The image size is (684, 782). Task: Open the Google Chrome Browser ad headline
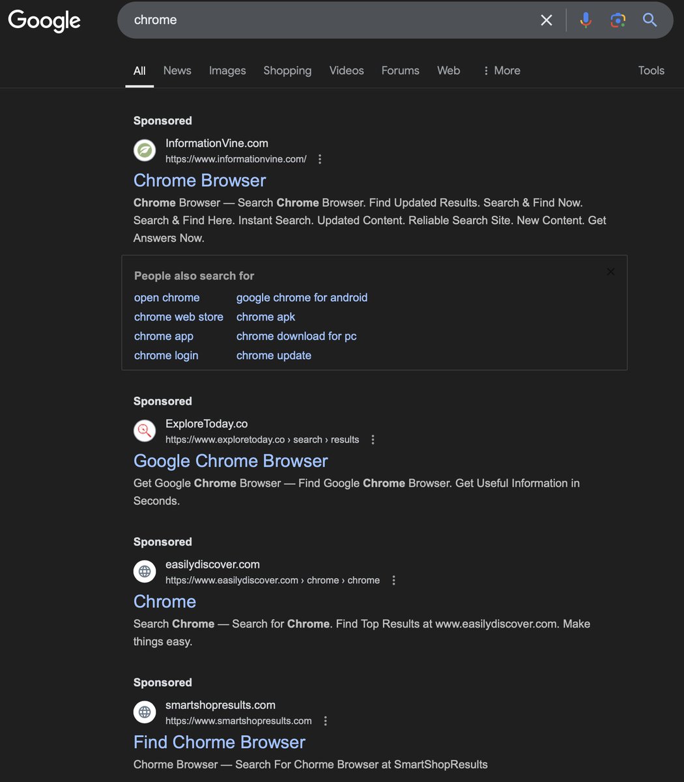(231, 461)
